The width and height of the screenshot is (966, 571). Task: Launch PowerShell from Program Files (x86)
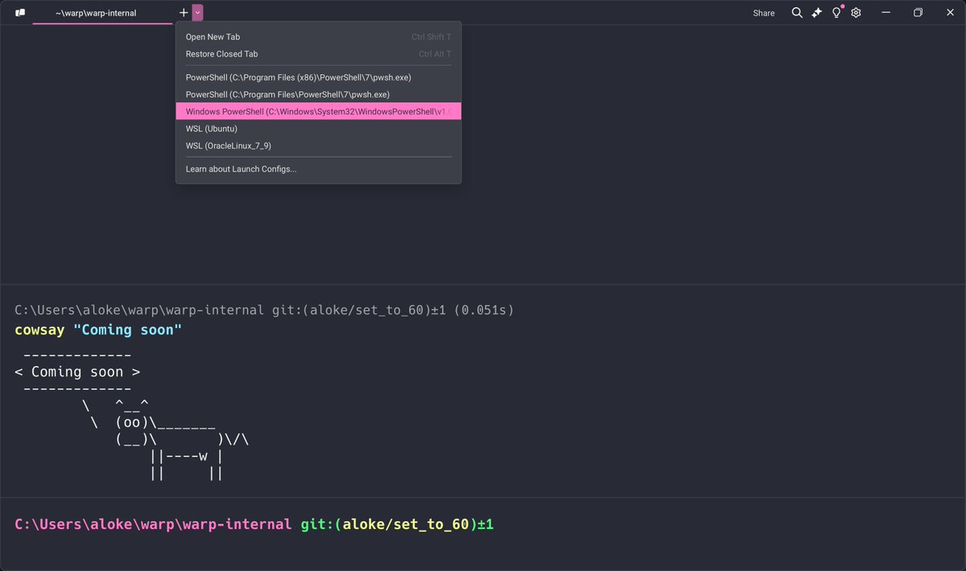tap(319, 77)
